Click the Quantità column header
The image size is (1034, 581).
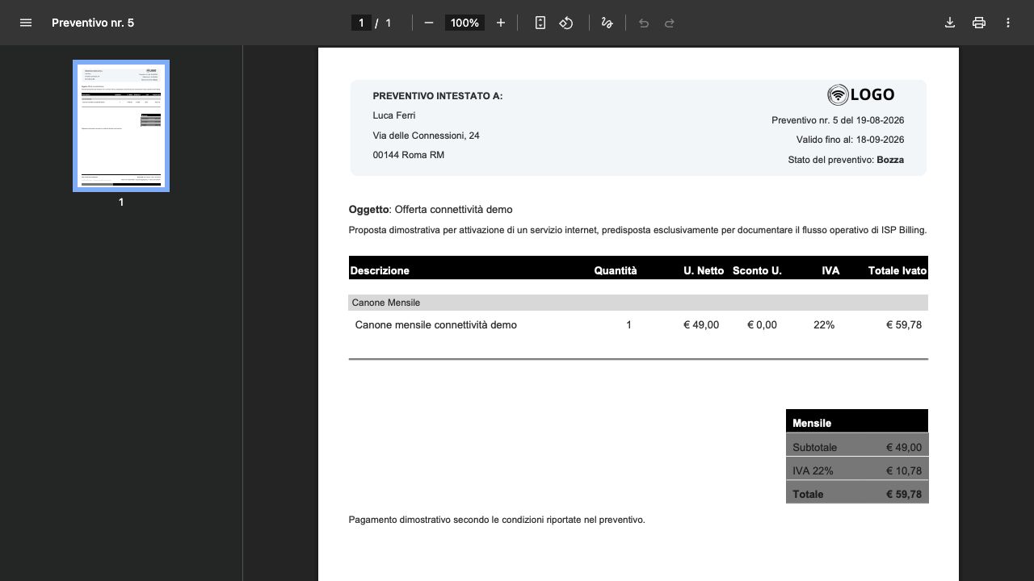click(616, 270)
